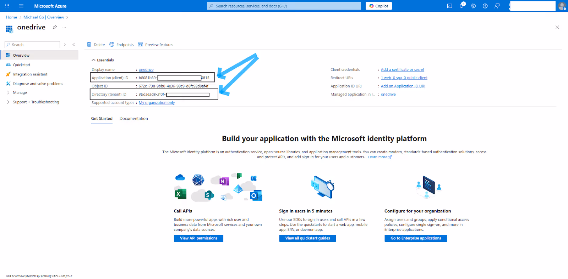
Task: Click the Application (client) ID value
Action: coord(174,78)
